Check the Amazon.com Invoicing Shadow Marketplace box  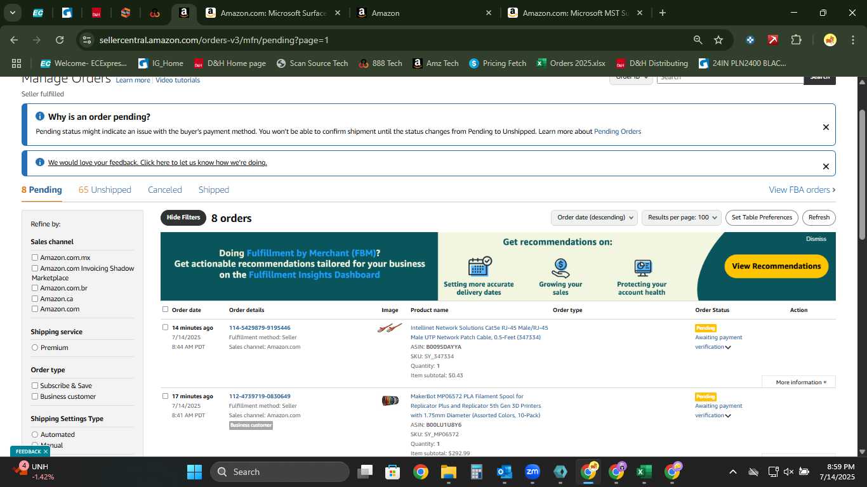(x=35, y=268)
